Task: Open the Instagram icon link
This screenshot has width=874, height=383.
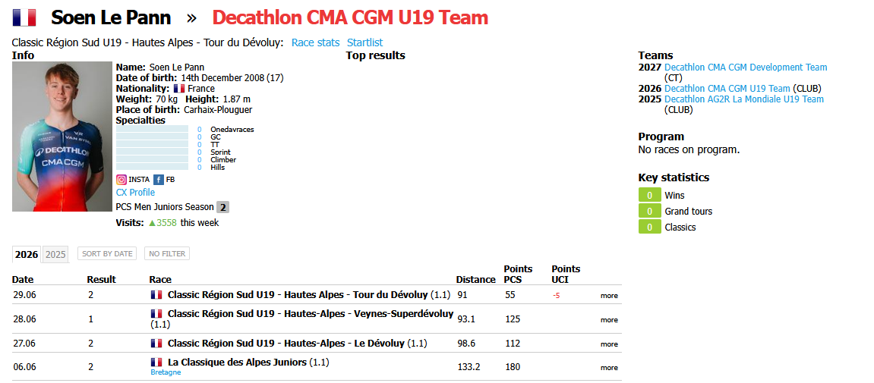Action: pyautogui.click(x=121, y=179)
